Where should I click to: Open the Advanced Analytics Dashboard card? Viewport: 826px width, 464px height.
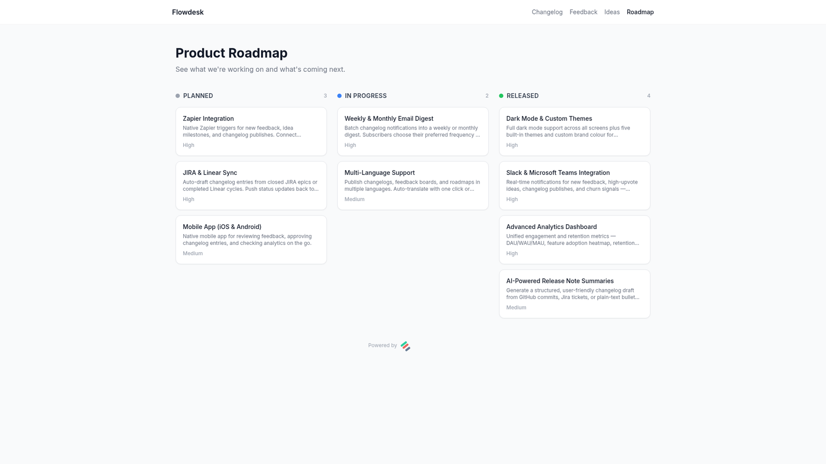point(575,240)
